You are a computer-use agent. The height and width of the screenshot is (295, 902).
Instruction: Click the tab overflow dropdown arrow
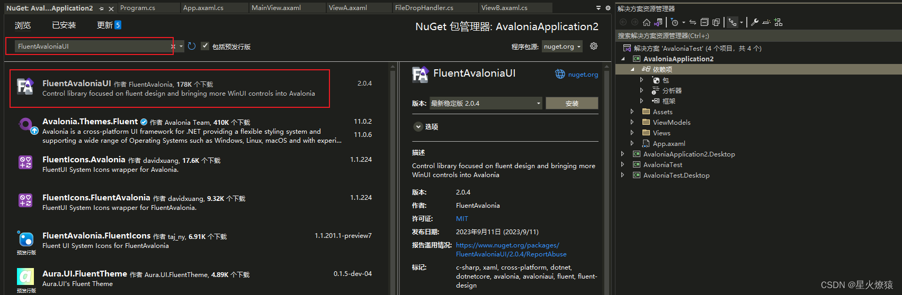599,8
